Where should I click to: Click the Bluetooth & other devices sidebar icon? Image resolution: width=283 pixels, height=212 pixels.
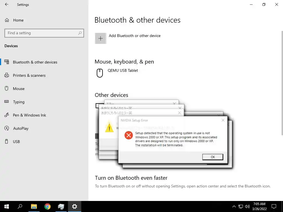click(7, 62)
